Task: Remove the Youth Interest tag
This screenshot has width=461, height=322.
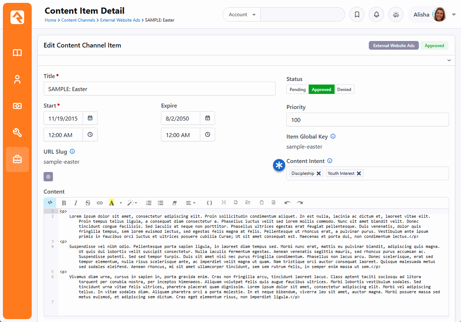Action: click(359, 173)
